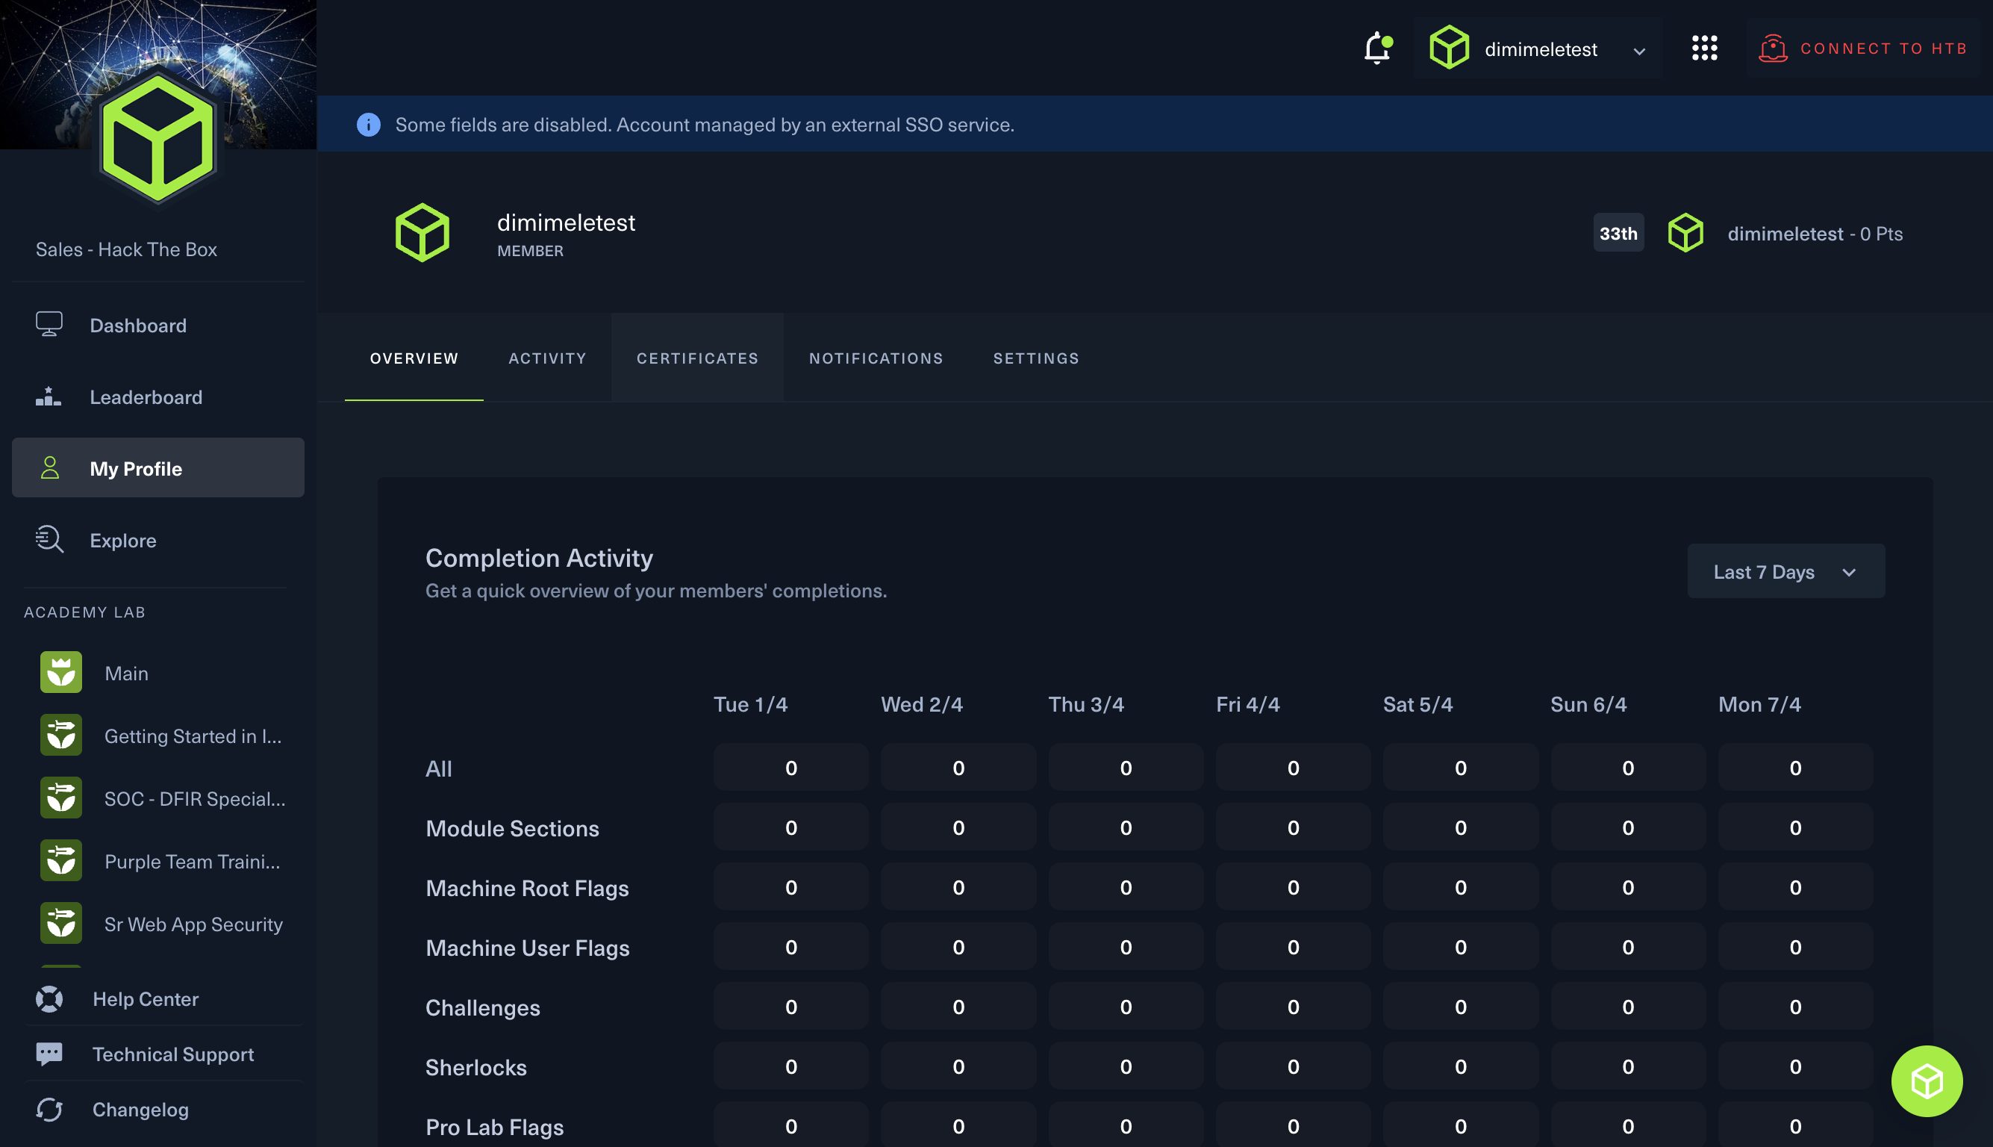
Task: Click the 33th rank badge
Action: [x=1618, y=233]
